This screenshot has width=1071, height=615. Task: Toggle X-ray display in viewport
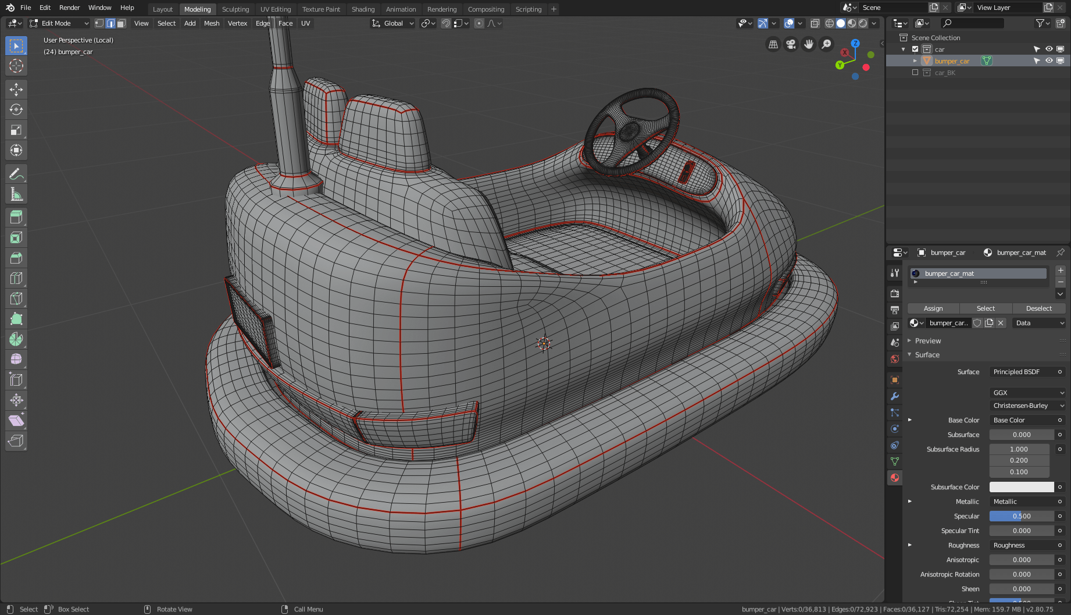click(x=815, y=23)
